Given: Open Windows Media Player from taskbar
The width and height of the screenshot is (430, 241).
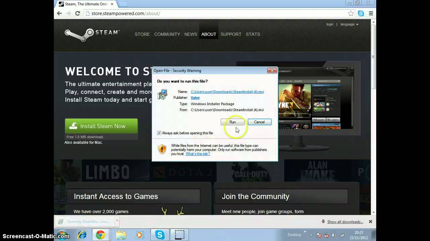Looking at the screenshot, I should coord(140,235).
